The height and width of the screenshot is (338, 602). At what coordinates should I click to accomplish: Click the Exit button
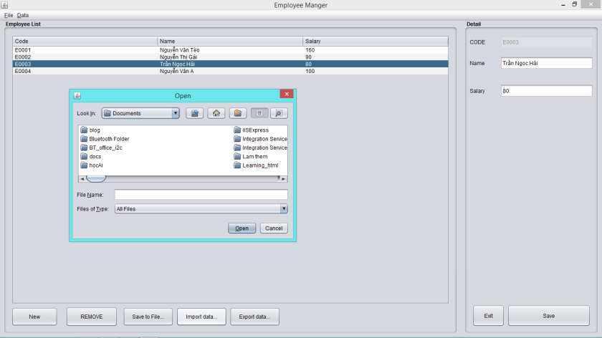(x=488, y=316)
